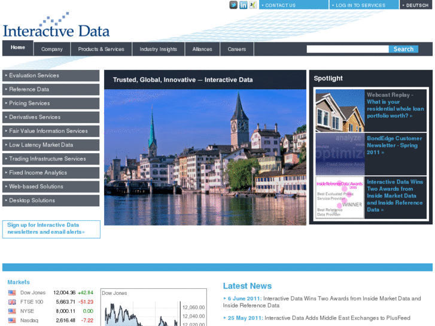435x326 pixels.
Task: Open Interactive Data Wins Two Awards spotlight
Action: (395, 196)
